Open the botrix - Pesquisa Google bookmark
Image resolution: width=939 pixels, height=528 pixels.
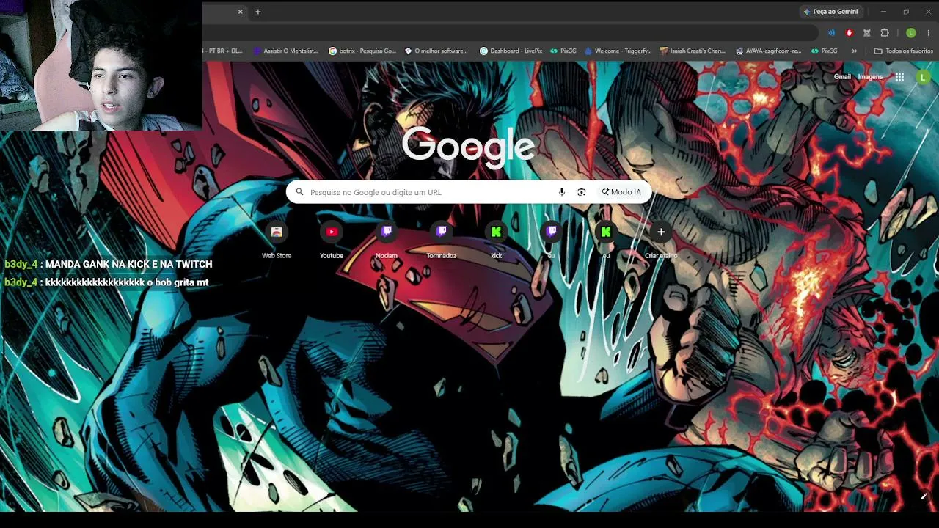(x=362, y=51)
